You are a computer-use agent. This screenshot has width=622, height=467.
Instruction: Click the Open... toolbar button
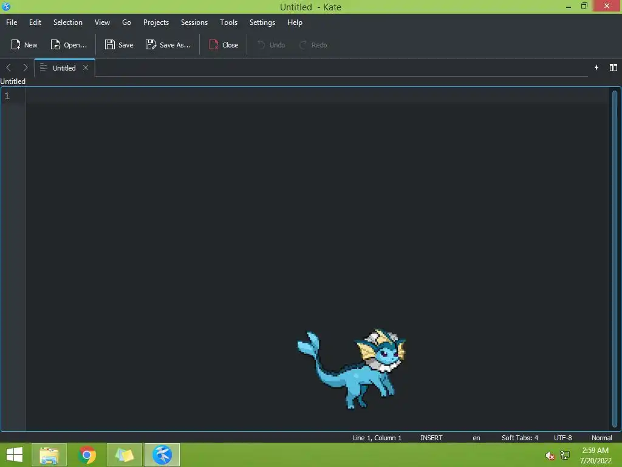[68, 45]
